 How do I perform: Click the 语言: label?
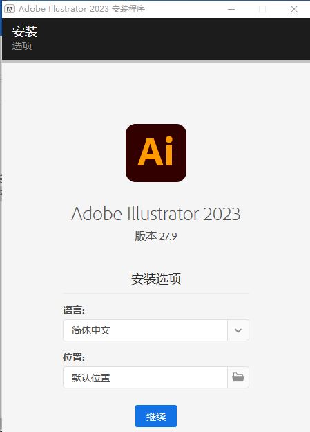click(74, 310)
